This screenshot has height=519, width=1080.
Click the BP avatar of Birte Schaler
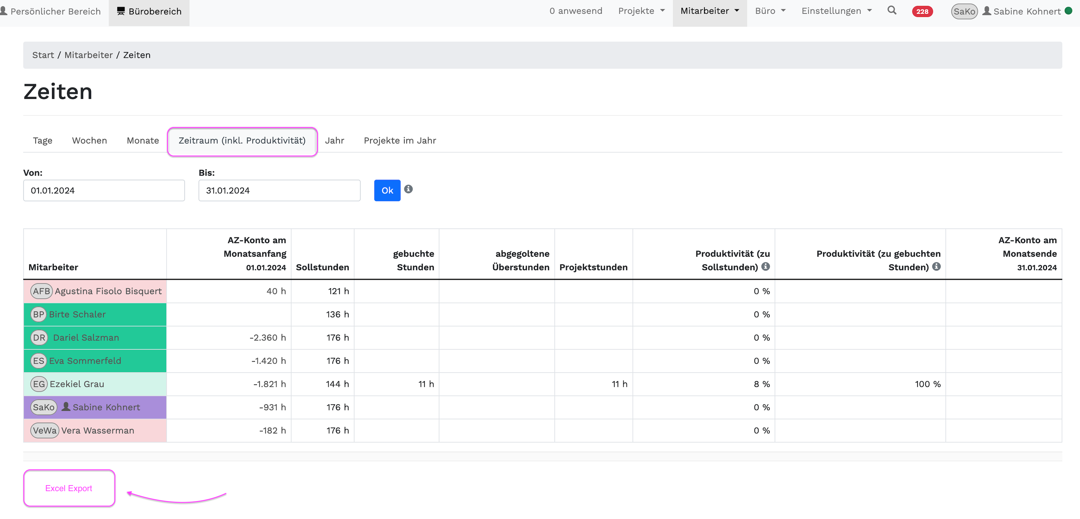(38, 315)
